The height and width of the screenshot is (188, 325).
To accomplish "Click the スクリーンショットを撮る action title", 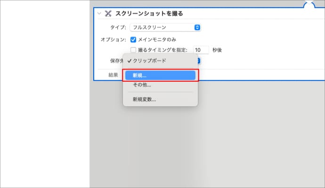I will tap(149, 14).
